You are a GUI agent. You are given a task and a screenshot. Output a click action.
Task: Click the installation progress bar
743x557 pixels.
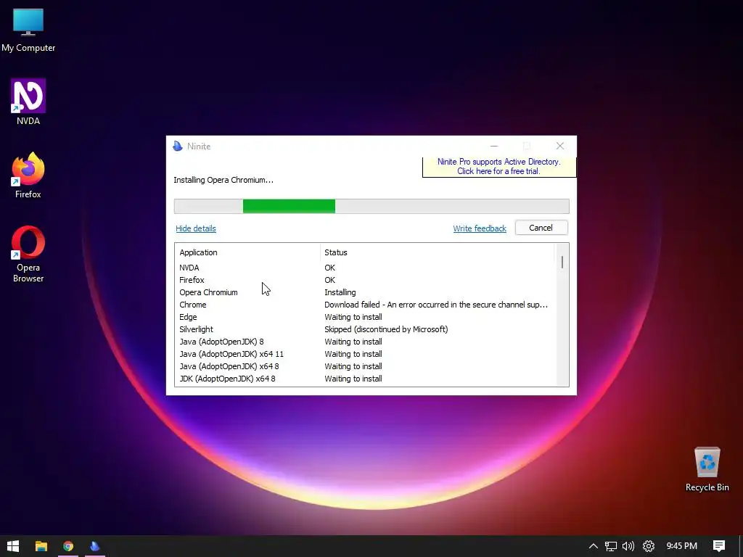coord(371,206)
